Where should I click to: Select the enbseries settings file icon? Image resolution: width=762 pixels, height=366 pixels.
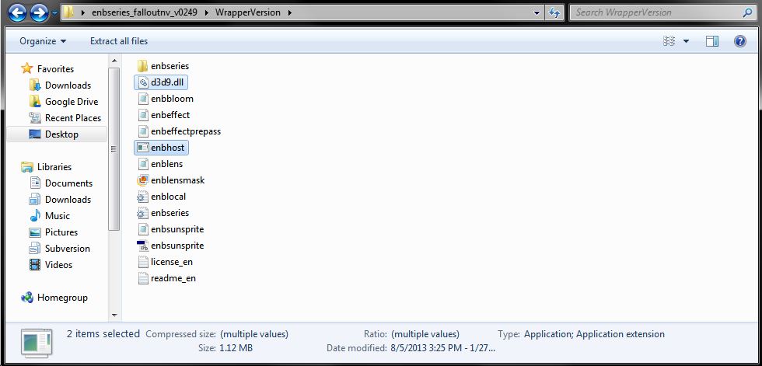(142, 213)
